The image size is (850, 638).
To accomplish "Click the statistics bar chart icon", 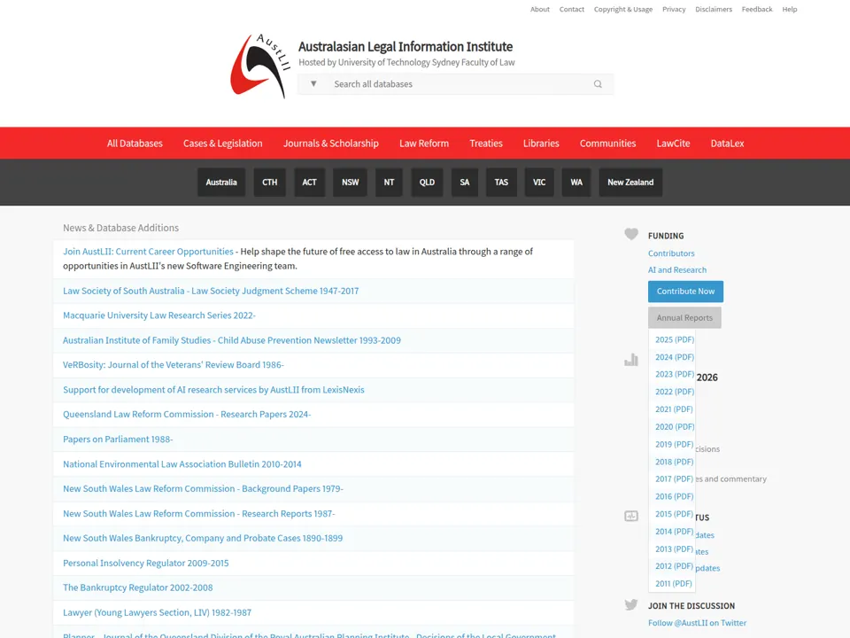I will [631, 360].
